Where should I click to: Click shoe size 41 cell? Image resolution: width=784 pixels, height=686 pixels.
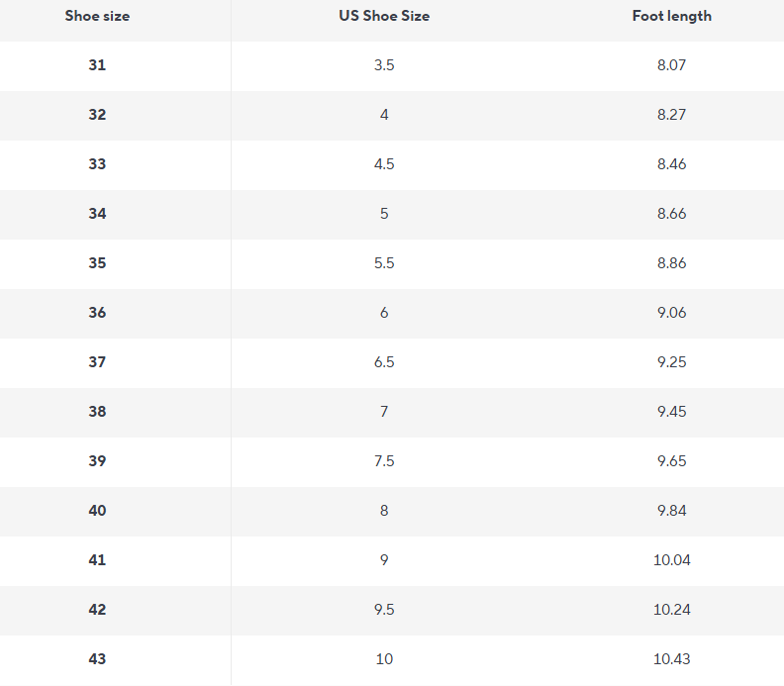(x=97, y=560)
